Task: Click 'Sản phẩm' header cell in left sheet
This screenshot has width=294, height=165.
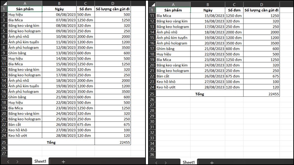Action: coord(25,9)
